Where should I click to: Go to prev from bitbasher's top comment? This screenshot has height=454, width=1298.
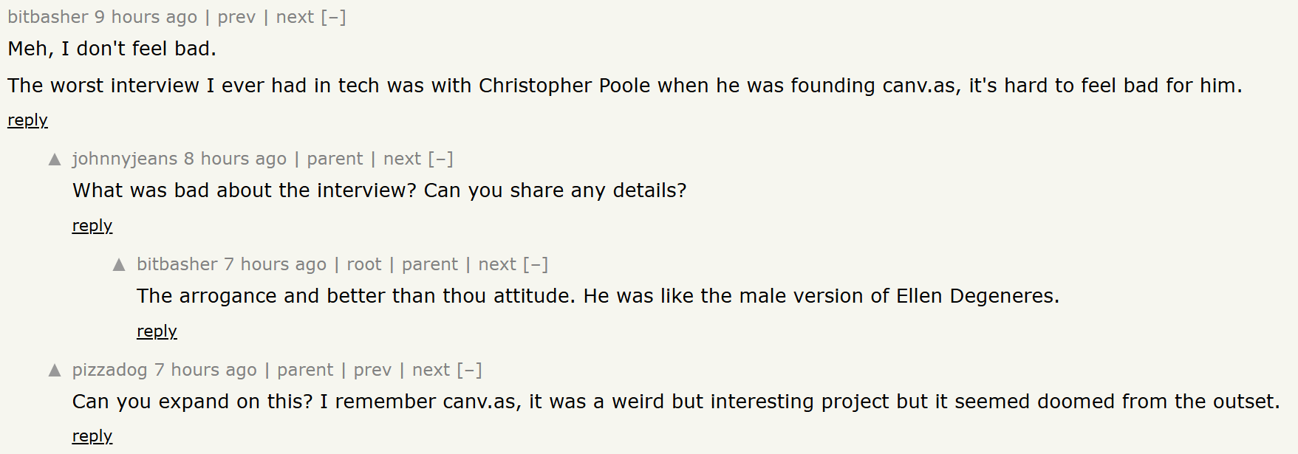click(236, 17)
